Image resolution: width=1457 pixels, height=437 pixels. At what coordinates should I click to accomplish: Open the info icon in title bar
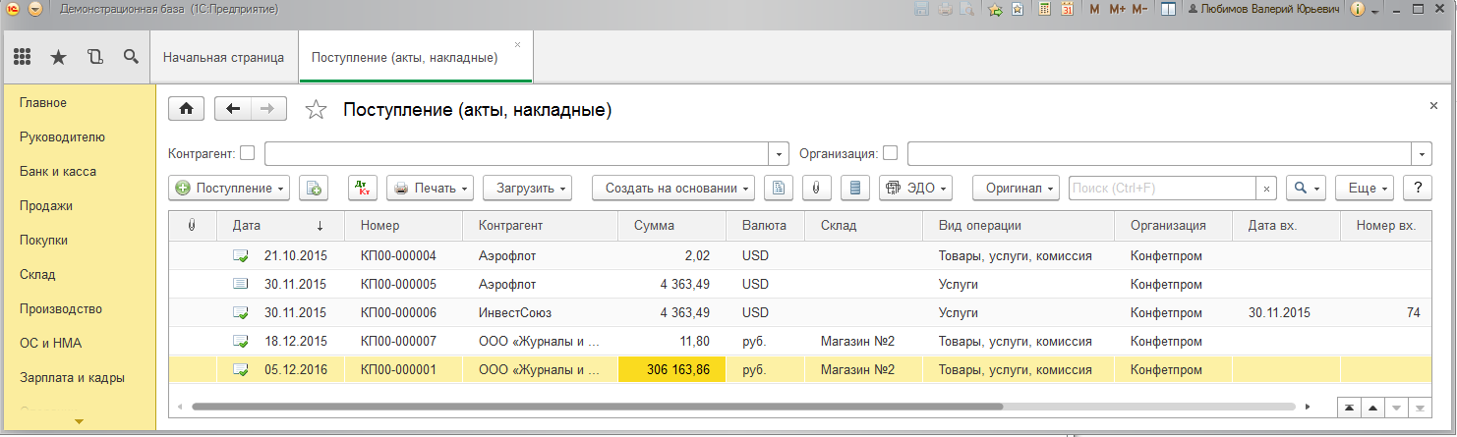click(1358, 10)
